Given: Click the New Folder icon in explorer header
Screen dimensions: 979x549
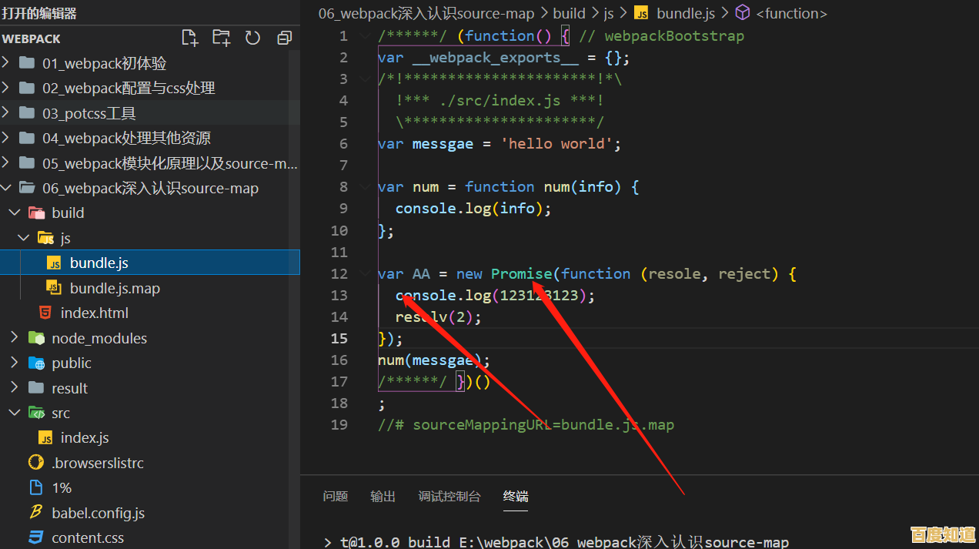Looking at the screenshot, I should click(x=221, y=38).
